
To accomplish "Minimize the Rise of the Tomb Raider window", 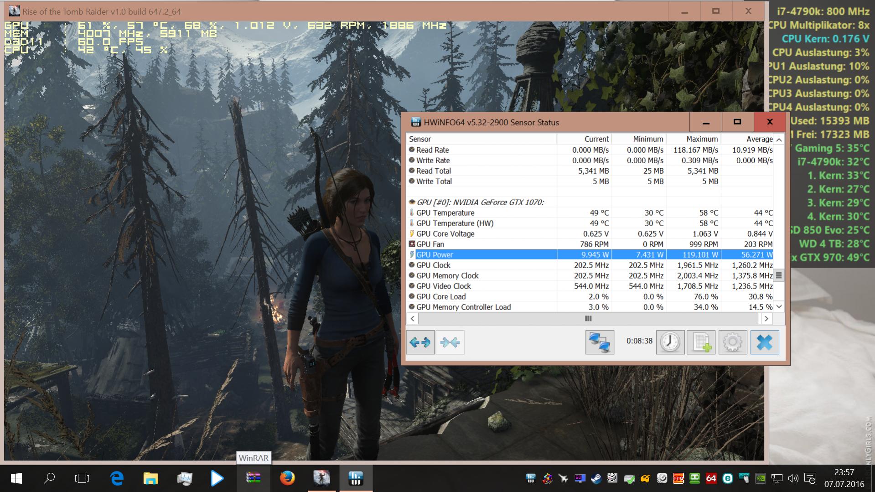I will coord(684,11).
